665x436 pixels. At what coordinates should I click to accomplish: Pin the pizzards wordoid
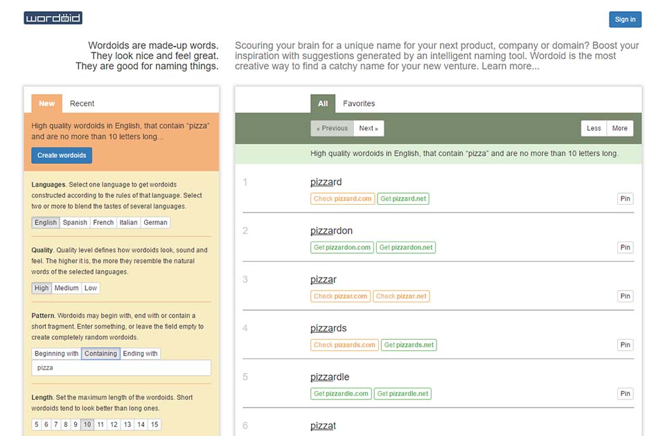625,345
